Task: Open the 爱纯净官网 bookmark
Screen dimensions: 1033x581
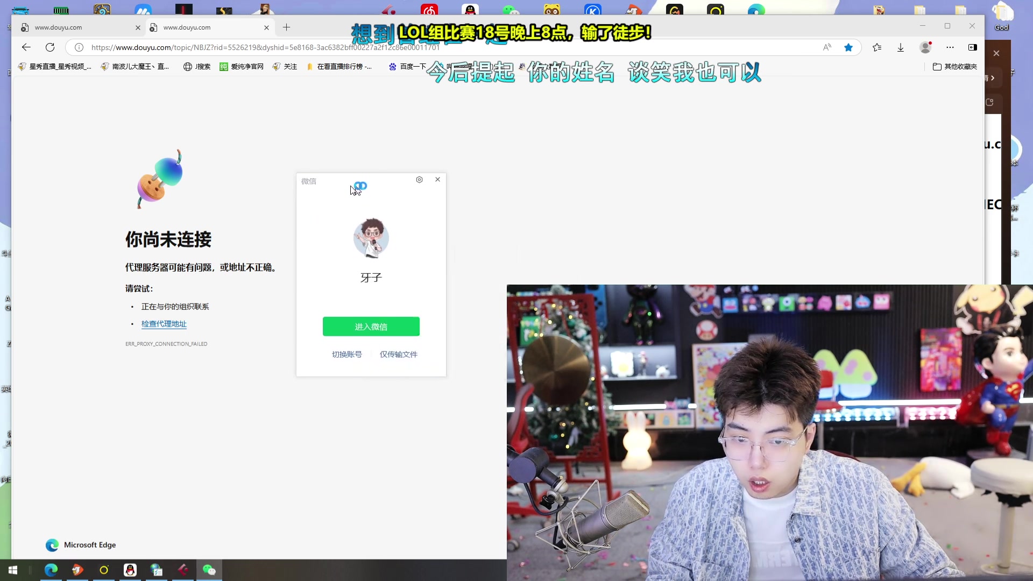Action: tap(242, 67)
